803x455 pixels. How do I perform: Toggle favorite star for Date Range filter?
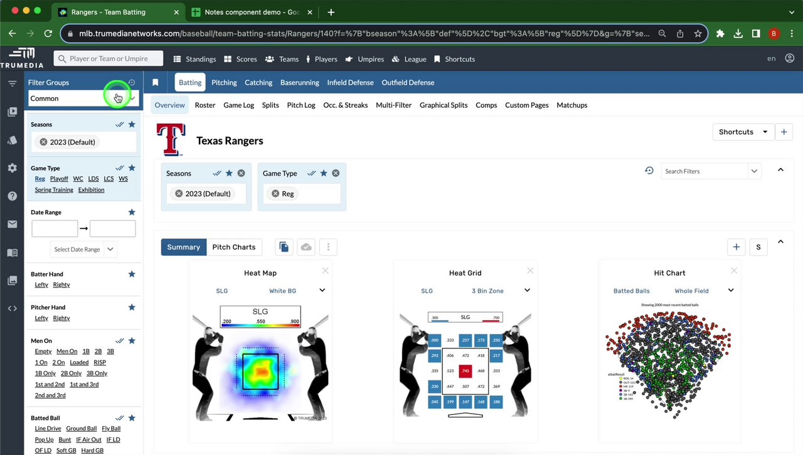click(132, 212)
